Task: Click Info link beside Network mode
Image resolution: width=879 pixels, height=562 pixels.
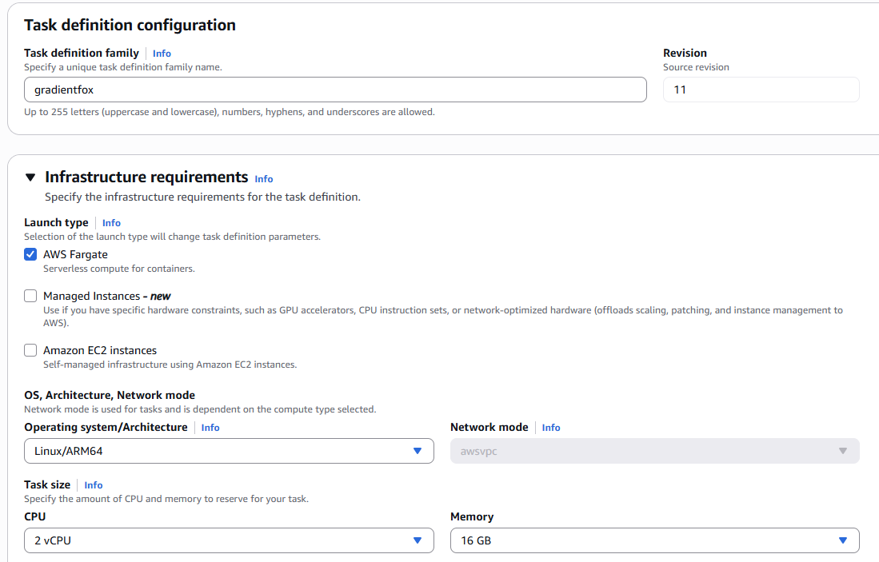Action: [551, 428]
